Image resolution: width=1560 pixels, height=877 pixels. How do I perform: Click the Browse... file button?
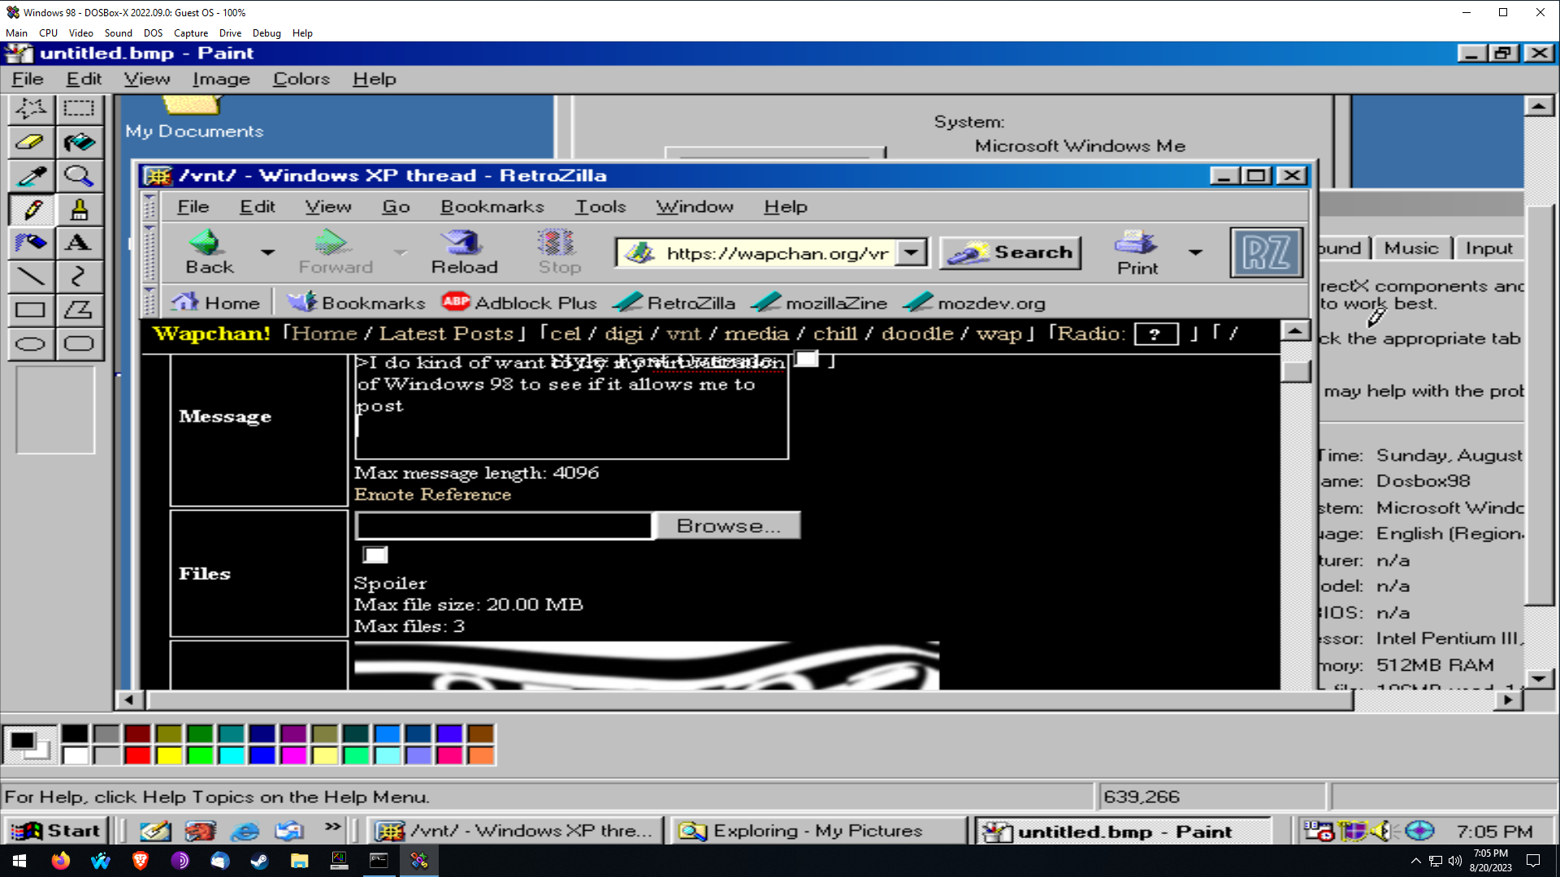tap(728, 525)
